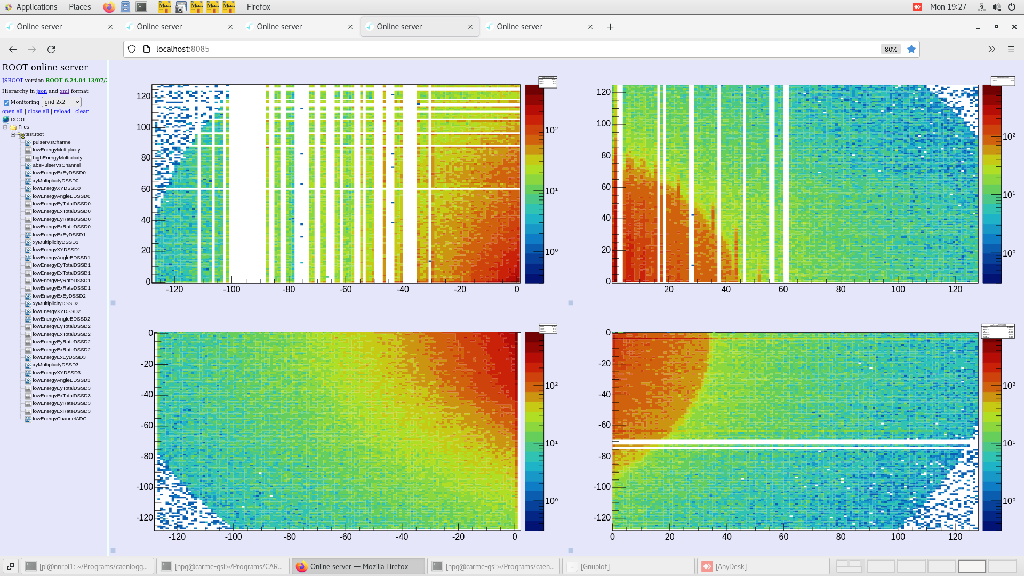Screen dimensions: 1024x576
Task: Click the open all link
Action: (x=12, y=111)
